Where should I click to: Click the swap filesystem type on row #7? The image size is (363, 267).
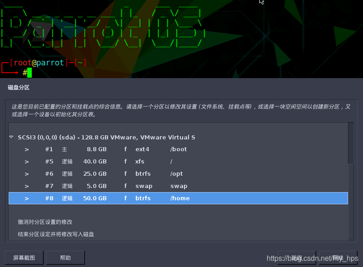(x=144, y=186)
